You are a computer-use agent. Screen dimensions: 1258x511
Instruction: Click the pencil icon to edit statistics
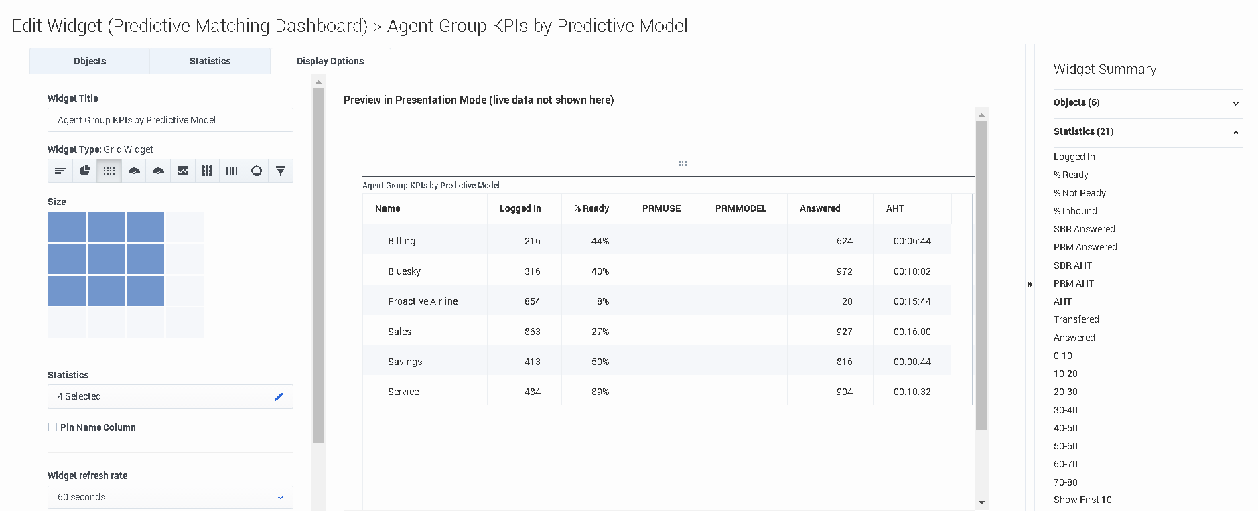[279, 396]
